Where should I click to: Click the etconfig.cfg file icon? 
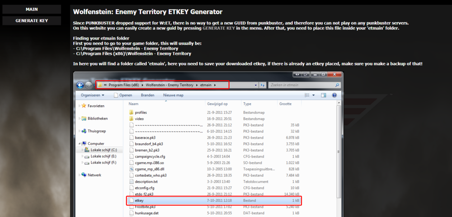132,188
